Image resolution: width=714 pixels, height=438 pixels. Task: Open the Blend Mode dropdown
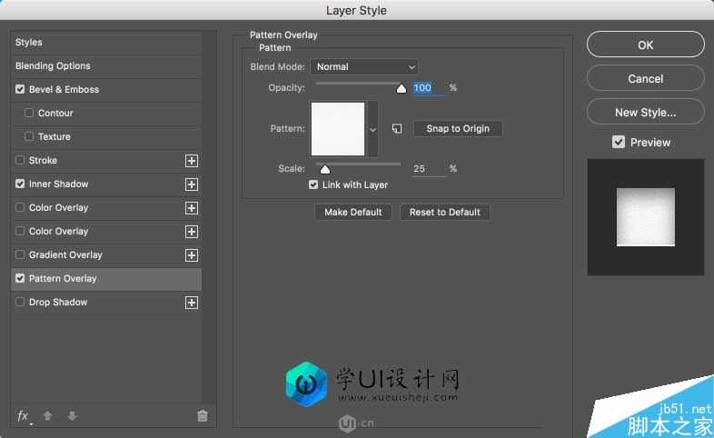point(364,67)
